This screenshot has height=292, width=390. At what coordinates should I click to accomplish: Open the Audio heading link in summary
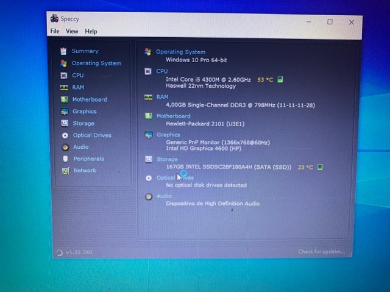coord(164,196)
